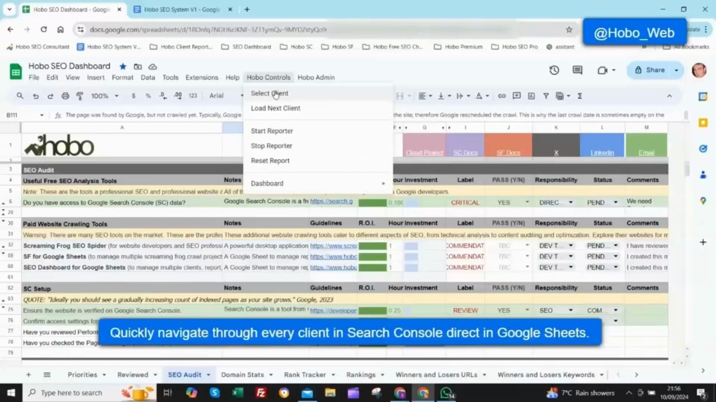716x402 pixels.
Task: Open Google Keep in side panel
Action: pyautogui.click(x=703, y=123)
